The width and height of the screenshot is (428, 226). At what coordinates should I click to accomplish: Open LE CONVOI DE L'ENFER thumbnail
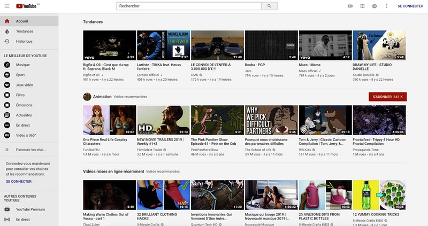pos(217,45)
